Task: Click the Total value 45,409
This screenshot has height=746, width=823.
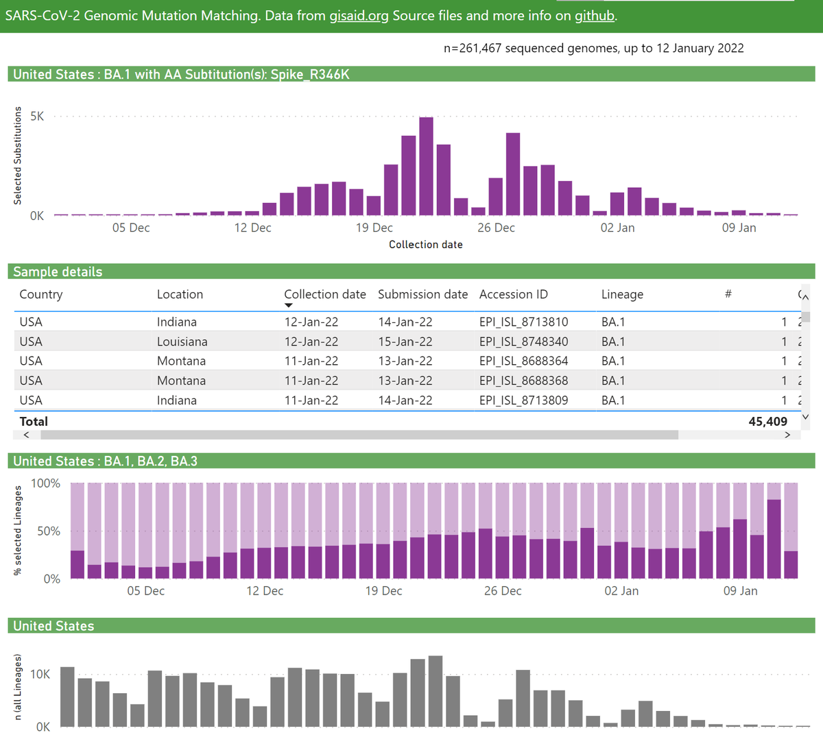Action: click(x=767, y=422)
